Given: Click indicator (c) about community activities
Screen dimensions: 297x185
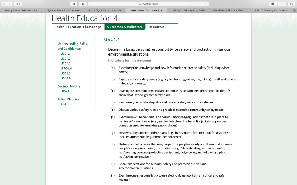Looking at the screenshot, I should pyautogui.click(x=174, y=93).
